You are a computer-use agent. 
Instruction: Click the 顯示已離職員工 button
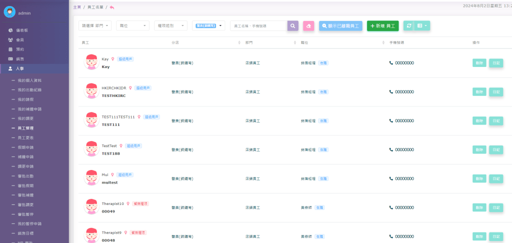[340, 25]
